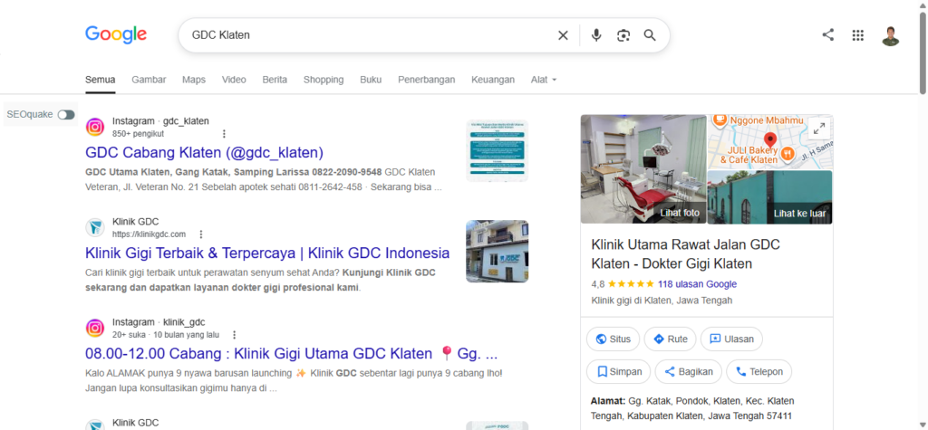Open the Google account profile avatar

point(890,35)
